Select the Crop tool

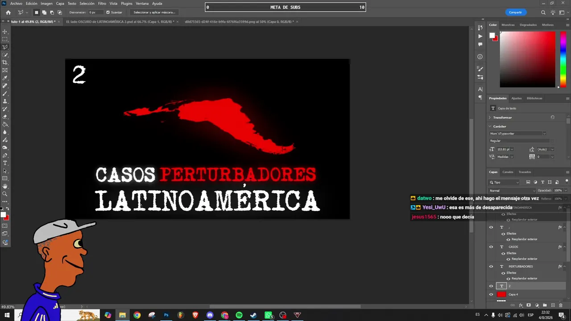pyautogui.click(x=5, y=62)
